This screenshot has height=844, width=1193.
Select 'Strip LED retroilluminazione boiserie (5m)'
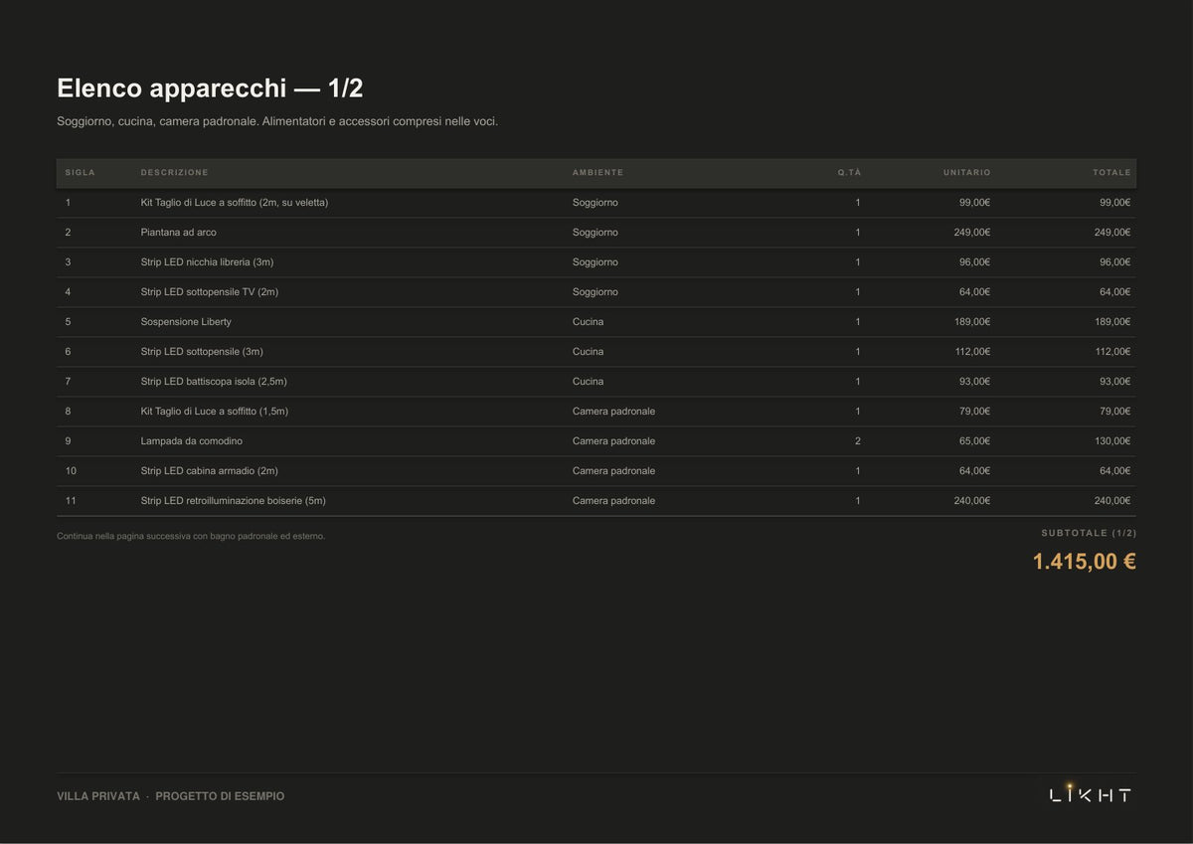pyautogui.click(x=234, y=501)
